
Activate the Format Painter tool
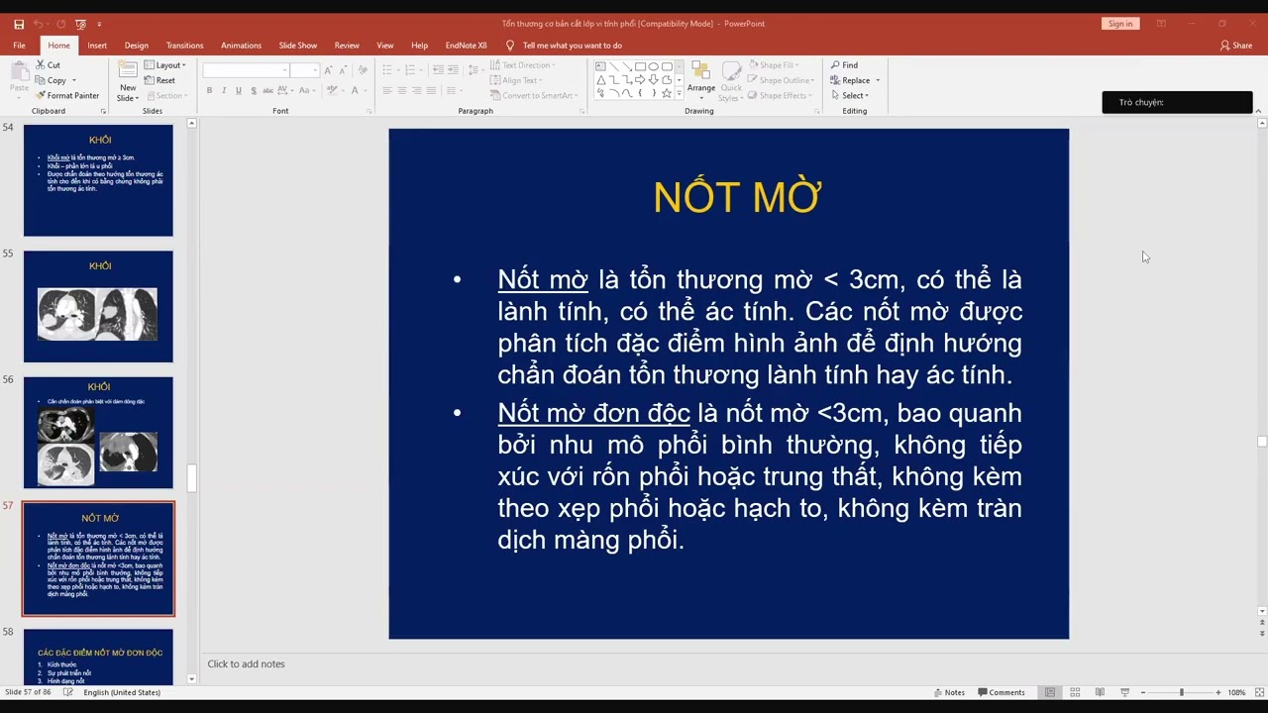[x=66, y=95]
